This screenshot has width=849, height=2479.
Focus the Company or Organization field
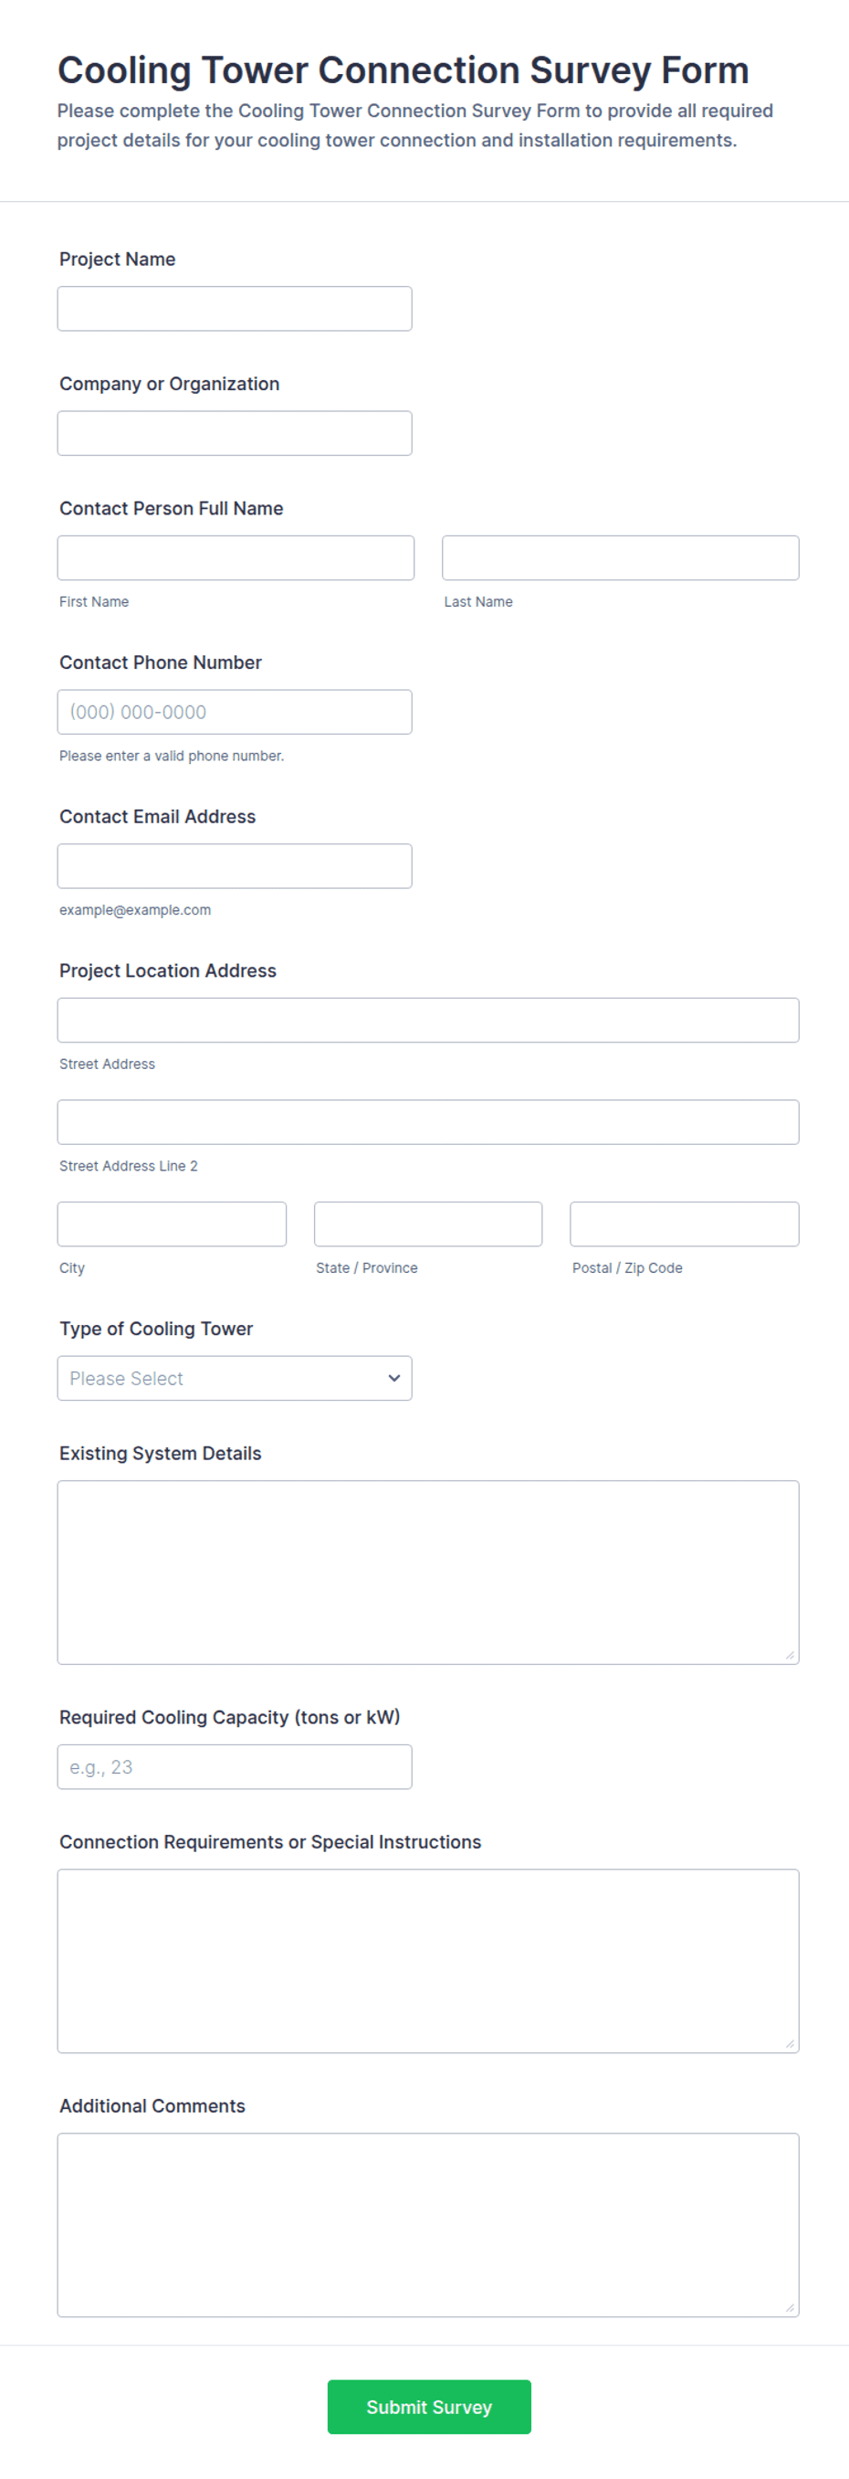coord(235,433)
